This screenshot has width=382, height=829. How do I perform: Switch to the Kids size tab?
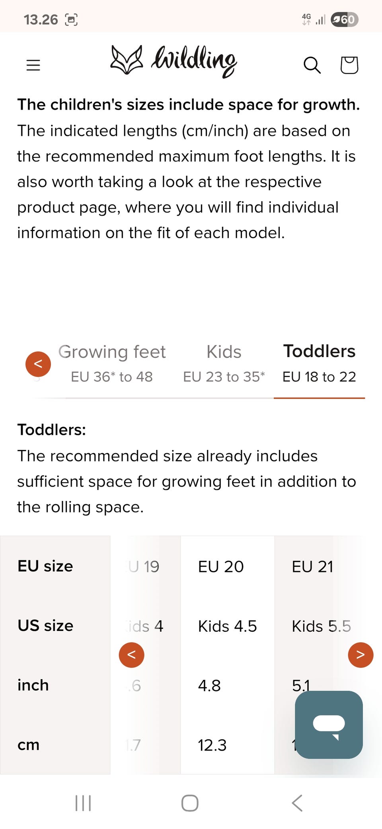224,363
